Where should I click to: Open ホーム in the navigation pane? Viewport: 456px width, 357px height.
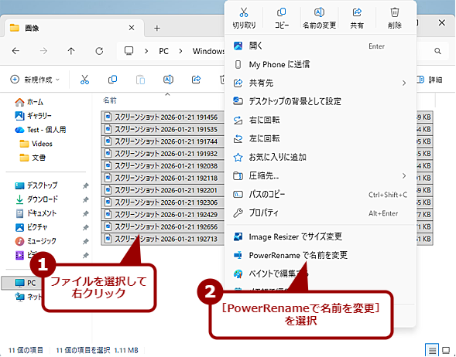click(x=29, y=102)
